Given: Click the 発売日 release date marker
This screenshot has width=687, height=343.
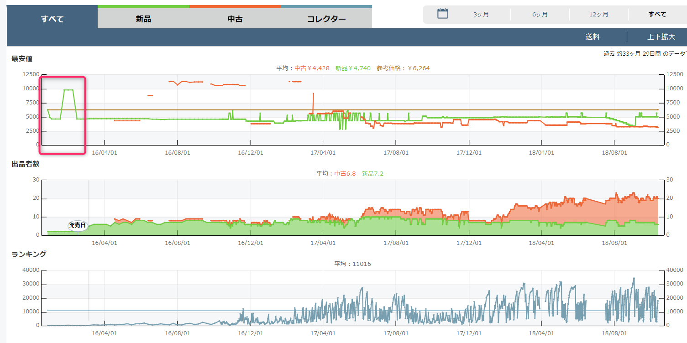Looking at the screenshot, I should click(x=77, y=225).
